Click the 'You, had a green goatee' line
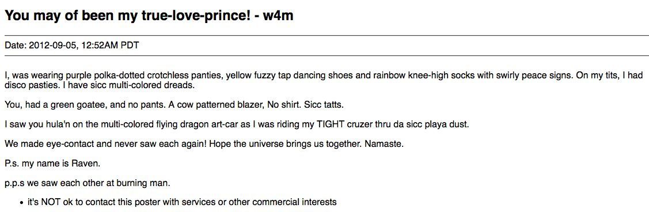The height and width of the screenshot is (212, 649). point(174,105)
